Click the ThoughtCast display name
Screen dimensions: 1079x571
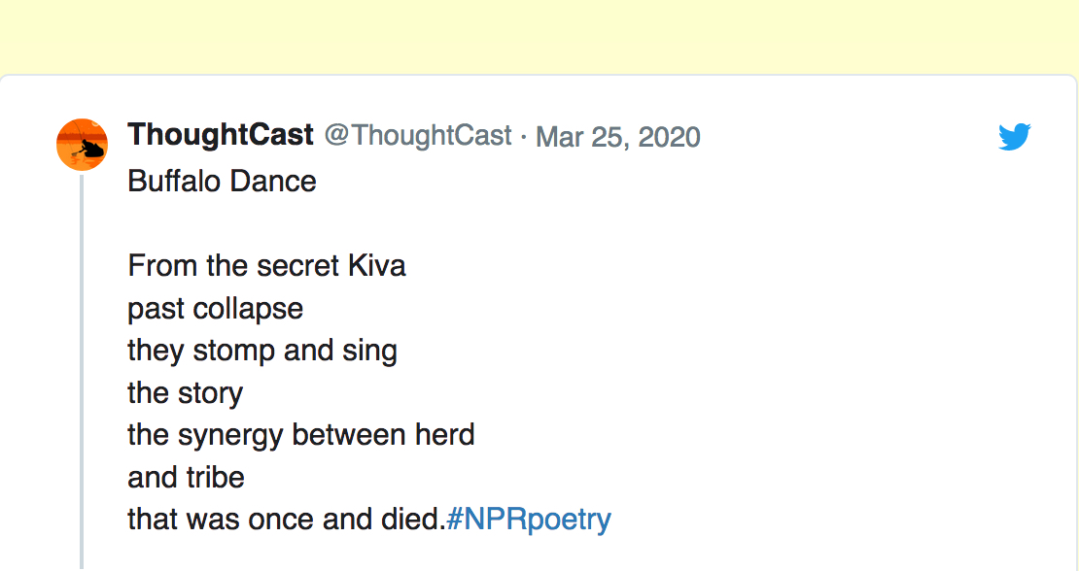point(221,135)
